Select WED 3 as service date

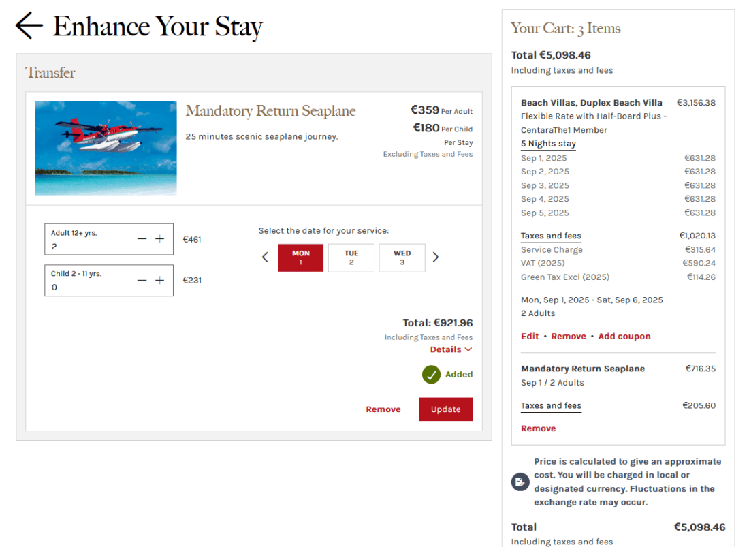pos(402,257)
